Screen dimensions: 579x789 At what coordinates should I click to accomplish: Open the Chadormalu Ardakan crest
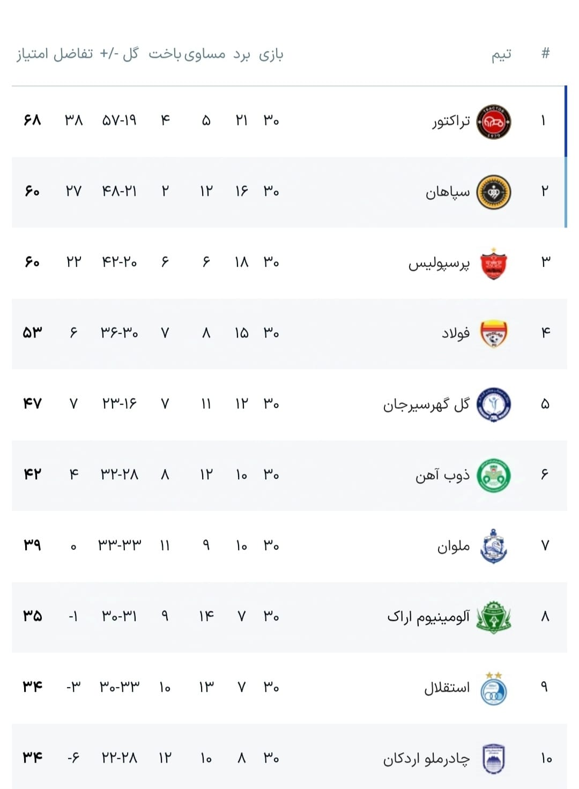[493, 759]
